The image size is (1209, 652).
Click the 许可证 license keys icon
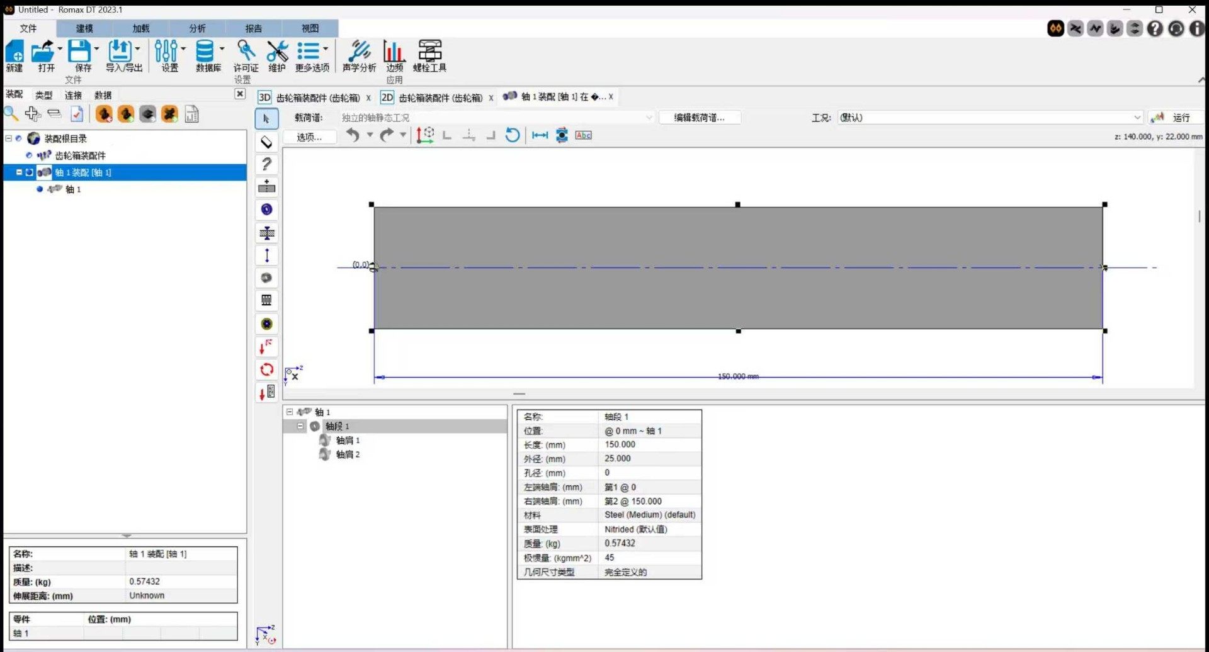246,55
